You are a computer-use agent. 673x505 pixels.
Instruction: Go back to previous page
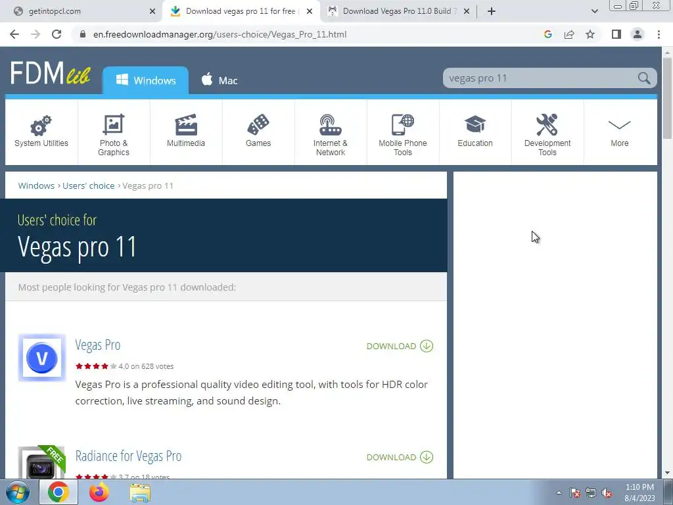click(x=14, y=34)
